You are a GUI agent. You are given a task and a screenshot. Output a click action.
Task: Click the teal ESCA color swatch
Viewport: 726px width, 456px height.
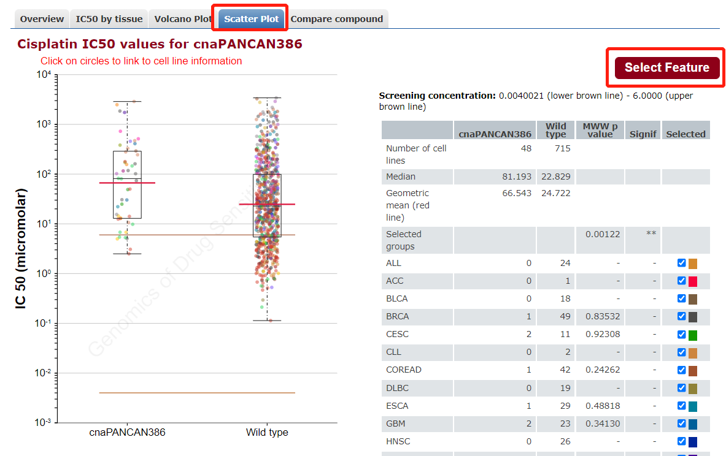pyautogui.click(x=693, y=406)
